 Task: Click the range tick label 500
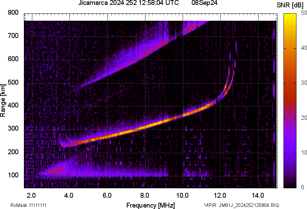(x=13, y=82)
